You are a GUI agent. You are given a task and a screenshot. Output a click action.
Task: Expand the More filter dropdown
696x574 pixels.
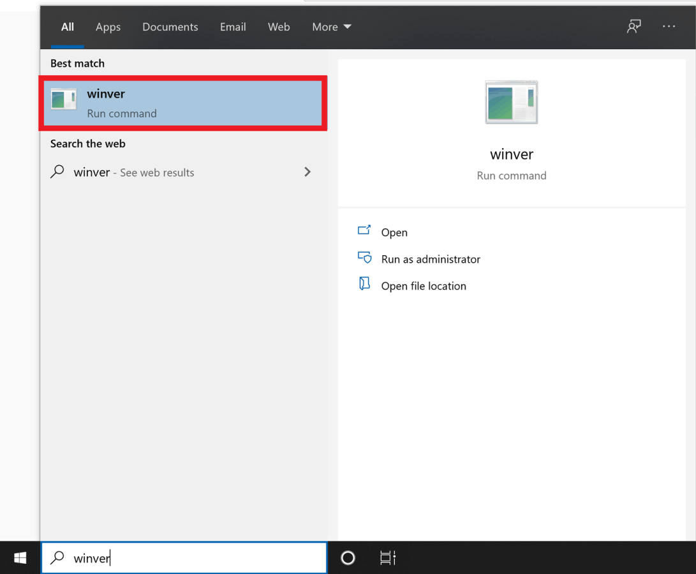tap(331, 27)
